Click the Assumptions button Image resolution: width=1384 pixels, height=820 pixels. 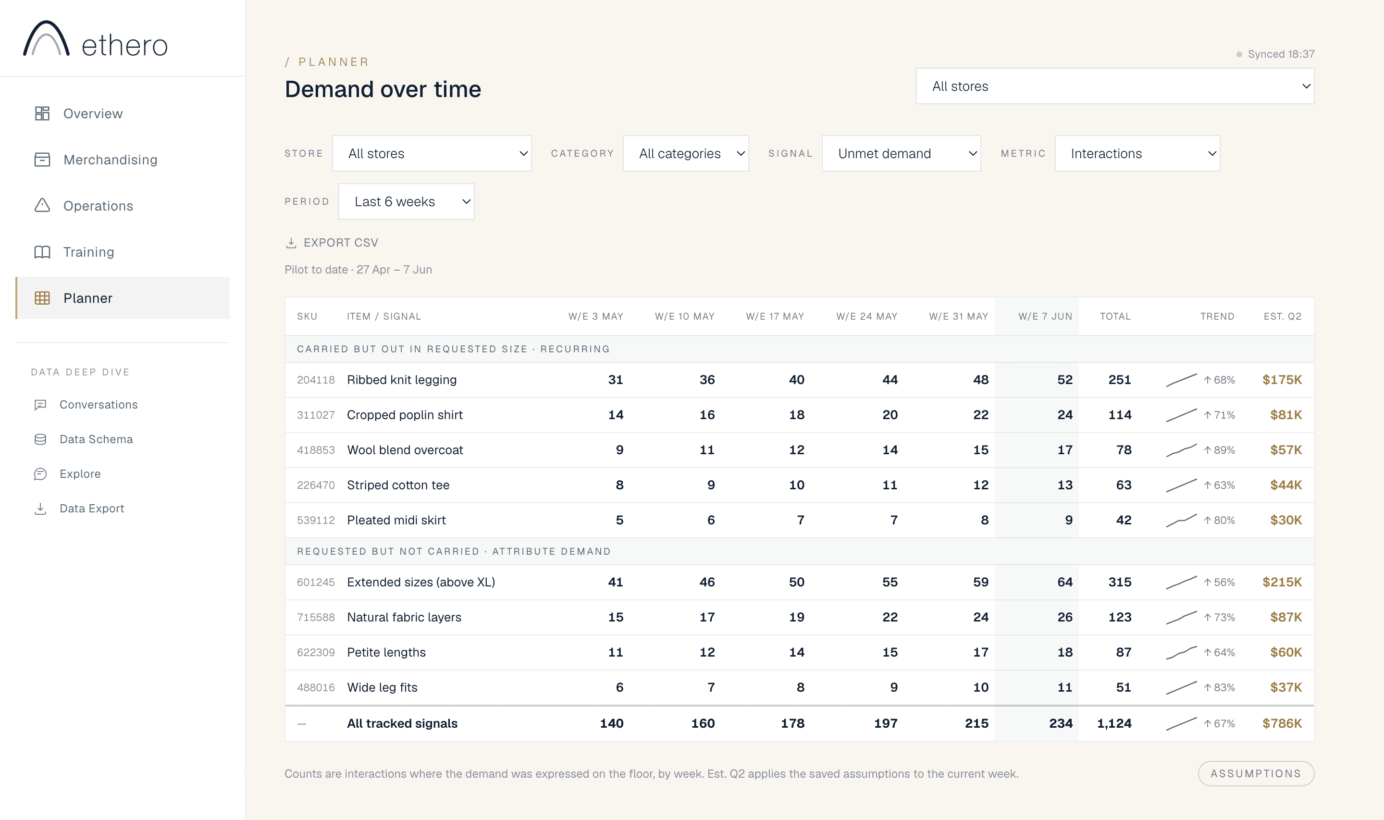click(1256, 773)
